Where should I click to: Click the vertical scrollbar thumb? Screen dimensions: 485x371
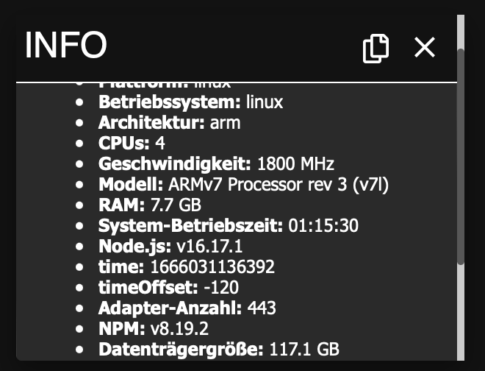pyautogui.click(x=461, y=155)
